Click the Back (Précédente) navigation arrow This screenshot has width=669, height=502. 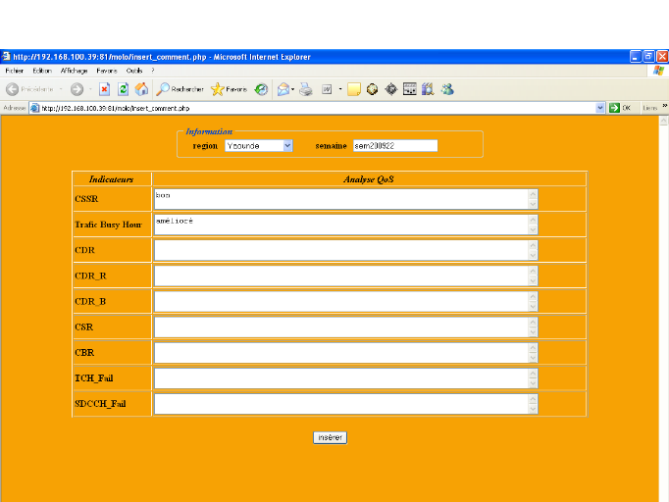14,88
